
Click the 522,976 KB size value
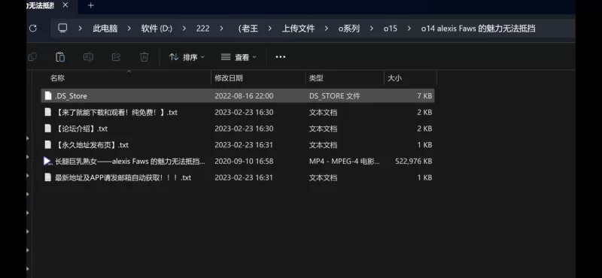413,161
